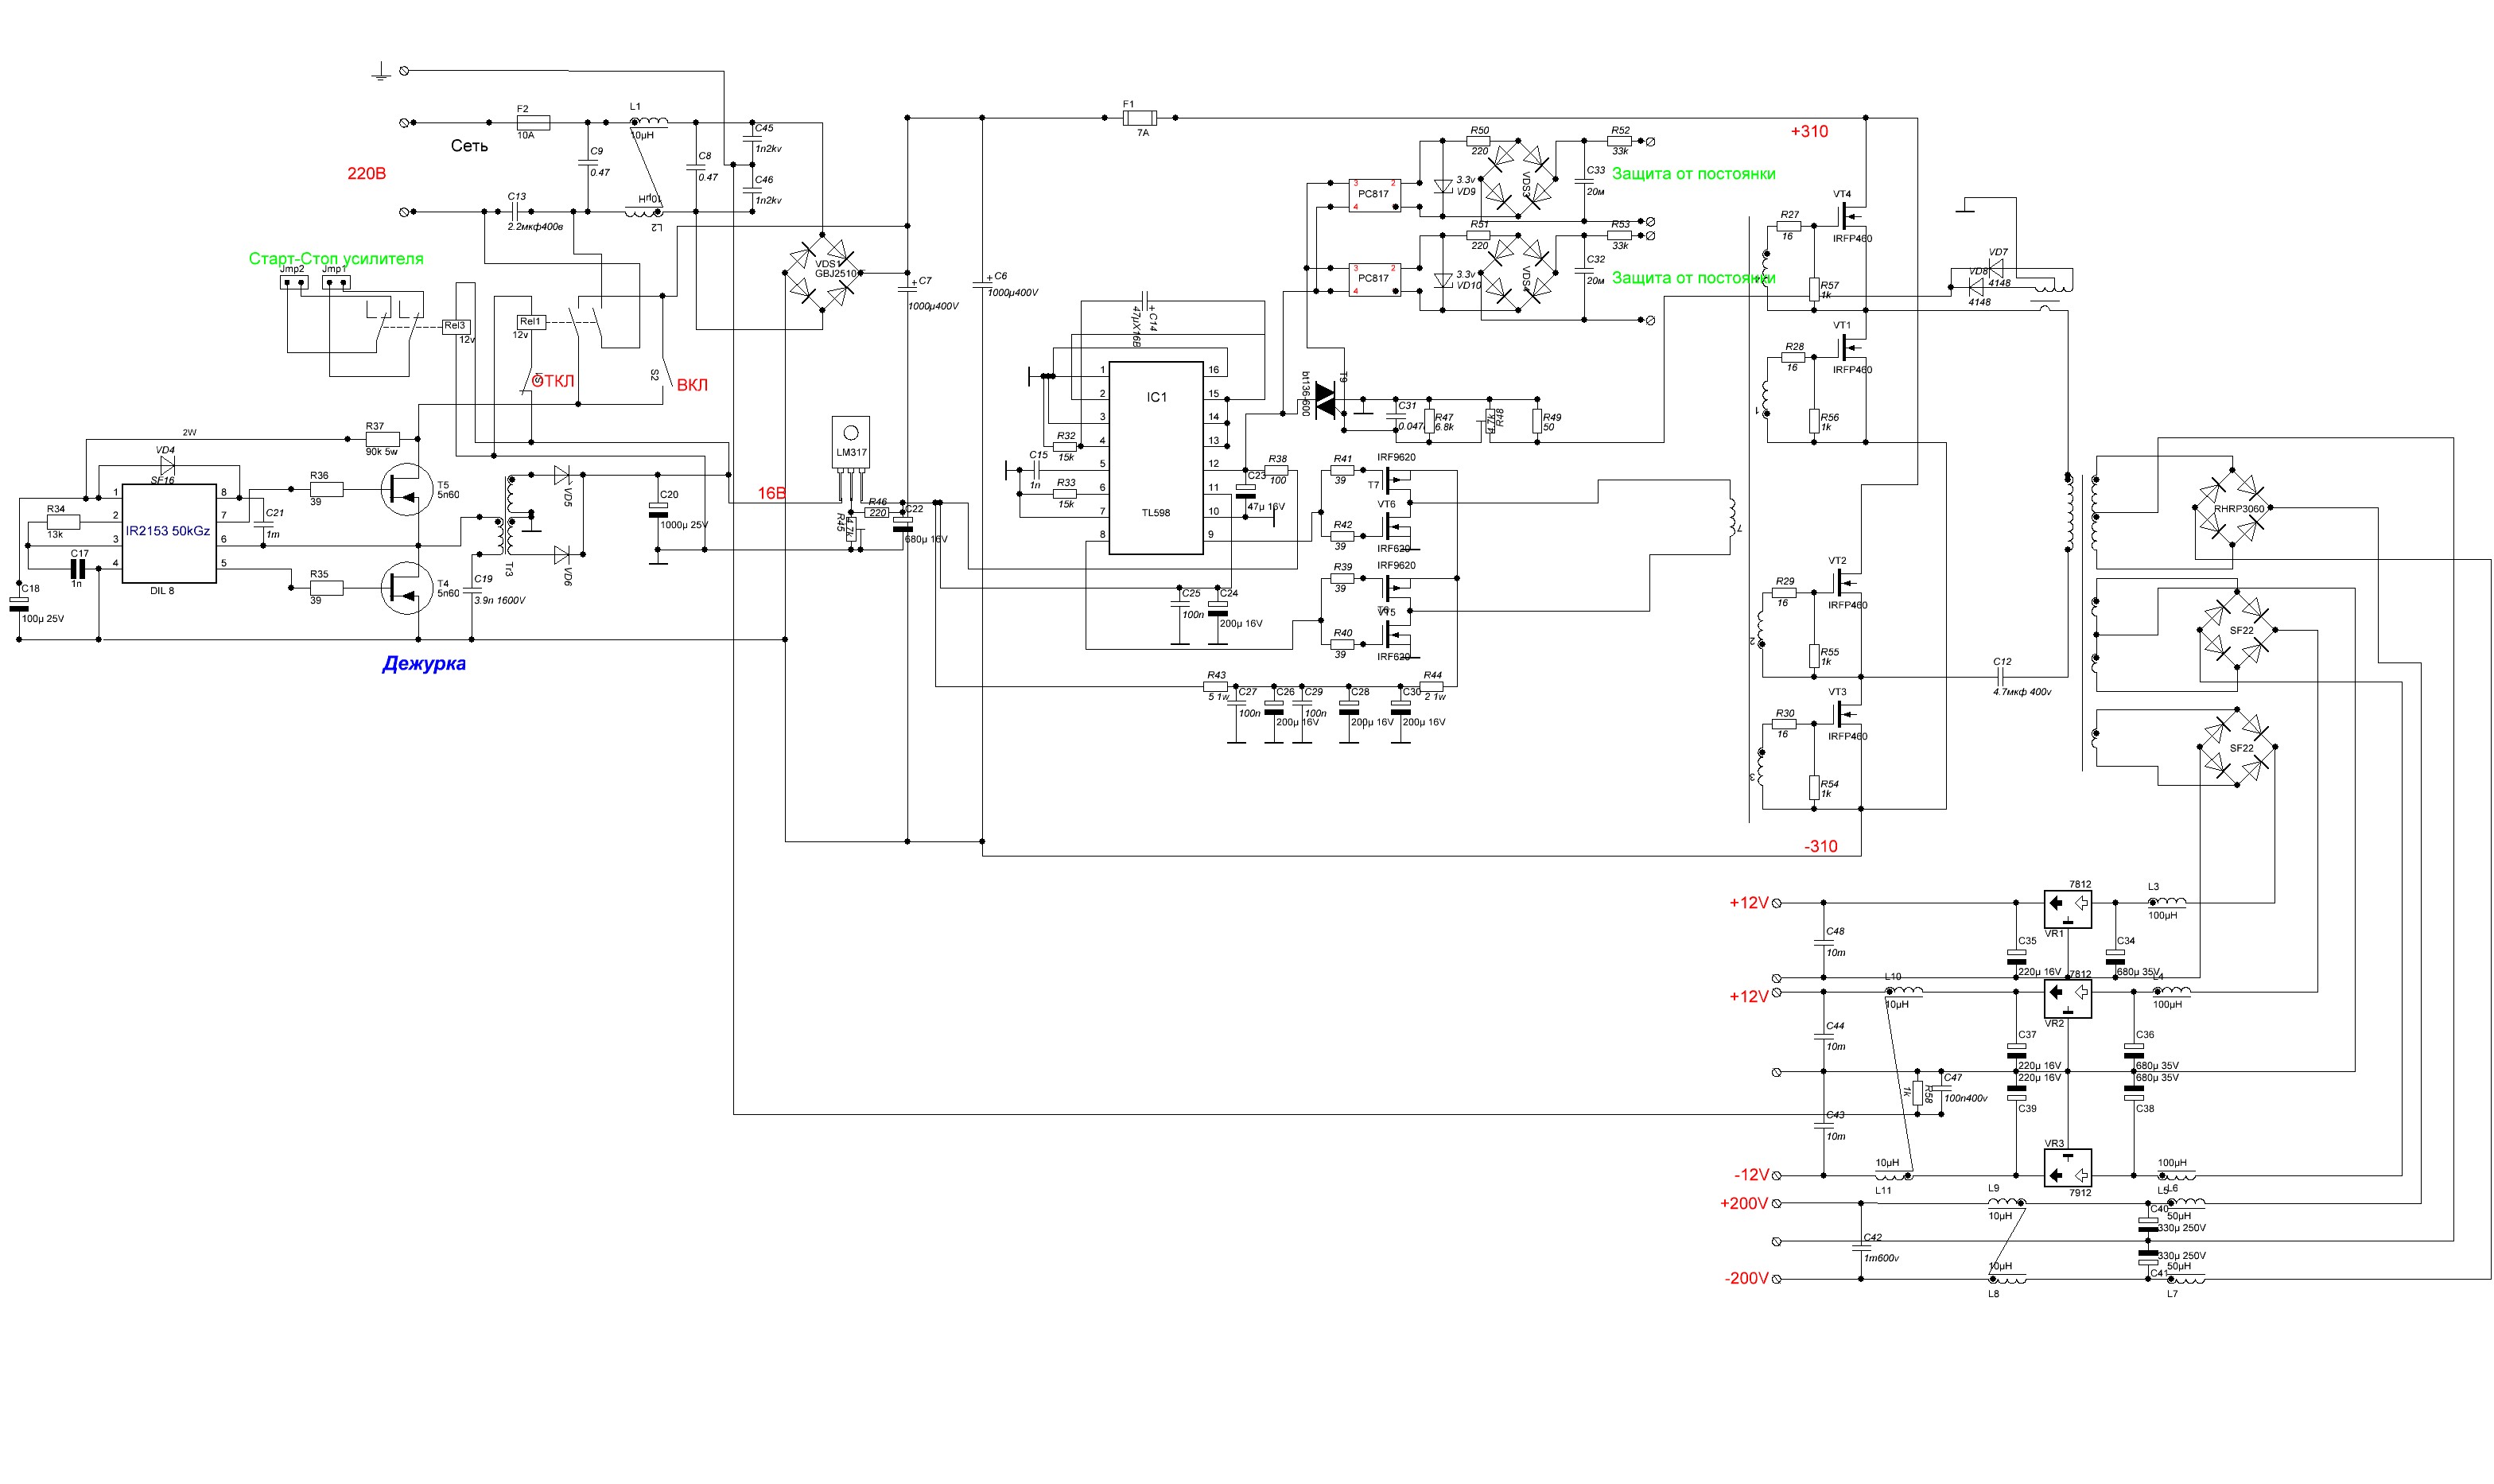Select transistor T5 5n60
Viewport: 2494px width, 1484px height.
click(x=407, y=489)
